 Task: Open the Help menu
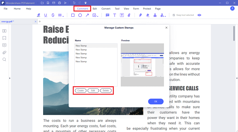(29, 9)
